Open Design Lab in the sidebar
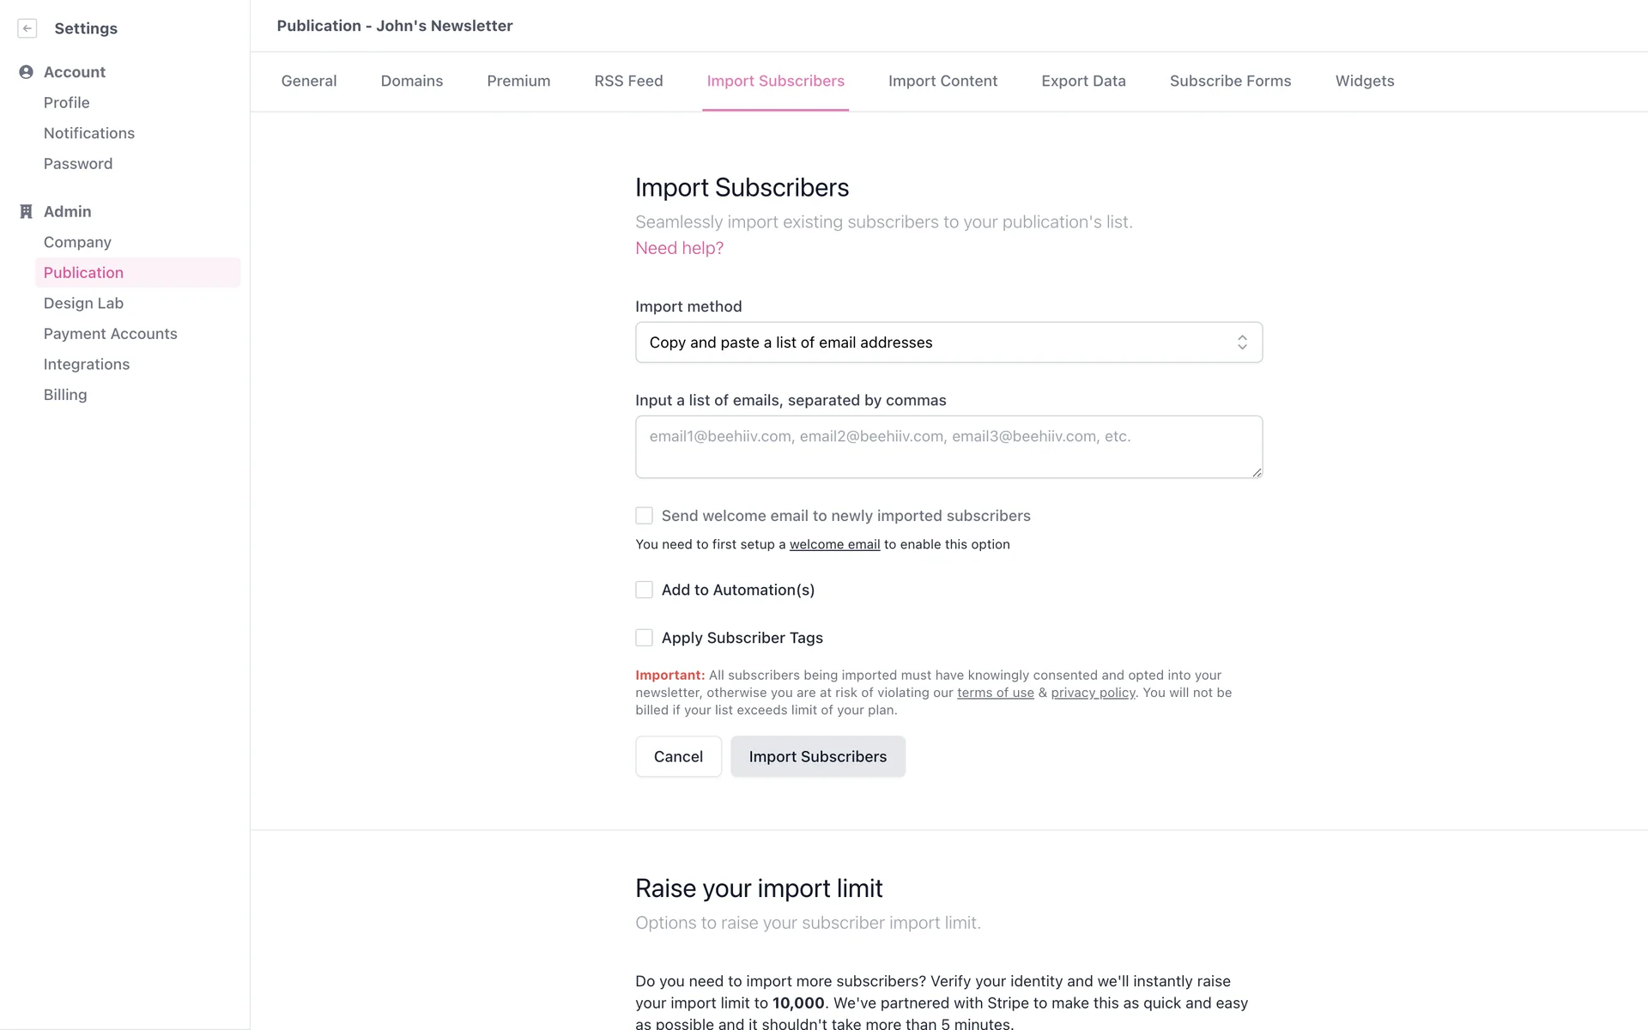Viewport: 1648px width, 1030px height. pyautogui.click(x=83, y=303)
